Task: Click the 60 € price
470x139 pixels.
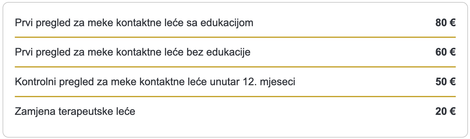Action: (x=445, y=52)
